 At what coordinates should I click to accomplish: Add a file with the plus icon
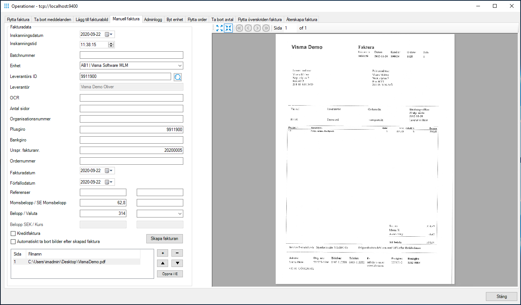tap(162, 253)
